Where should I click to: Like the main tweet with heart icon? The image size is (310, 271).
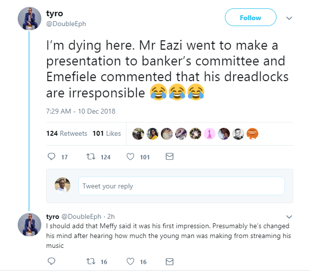(x=130, y=157)
